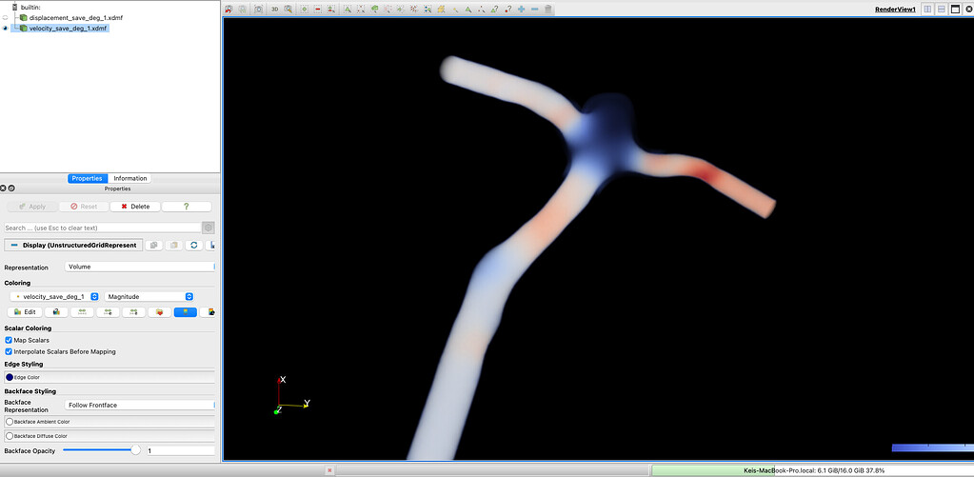The height and width of the screenshot is (477, 974).
Task: Uncheck Interpolate Scalars Before Mapping
Action: (9, 351)
